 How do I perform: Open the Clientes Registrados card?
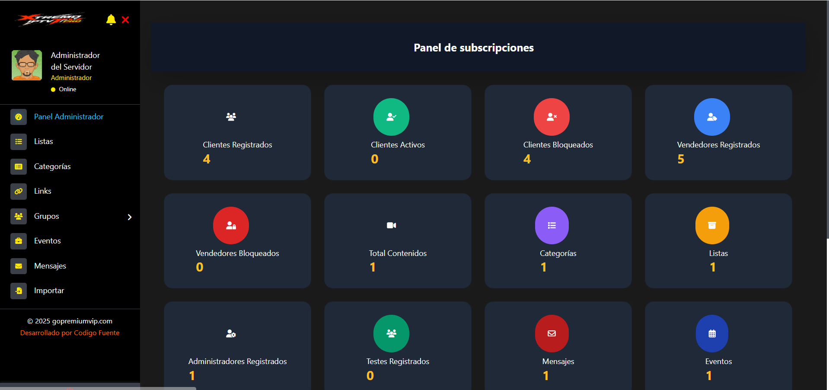pos(237,132)
